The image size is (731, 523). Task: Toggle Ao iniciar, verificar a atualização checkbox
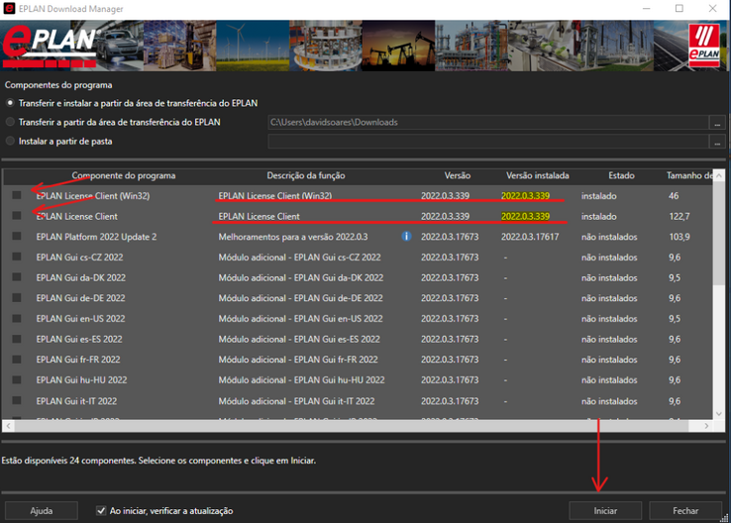(101, 510)
